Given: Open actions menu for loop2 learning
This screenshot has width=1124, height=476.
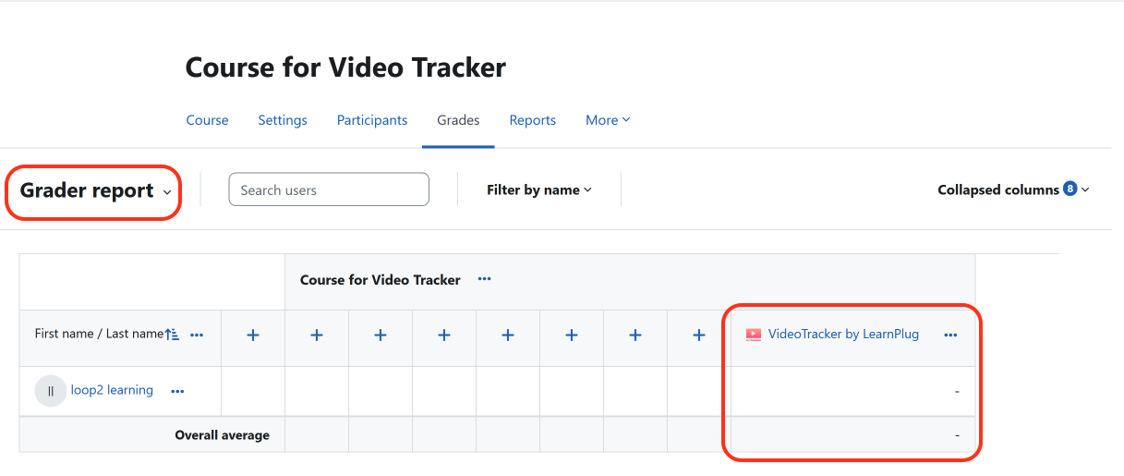Looking at the screenshot, I should [177, 391].
